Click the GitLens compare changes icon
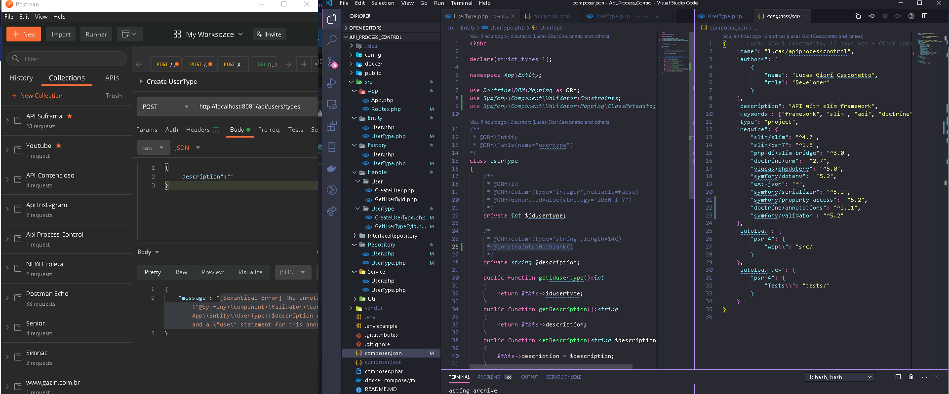949x394 pixels. [858, 16]
